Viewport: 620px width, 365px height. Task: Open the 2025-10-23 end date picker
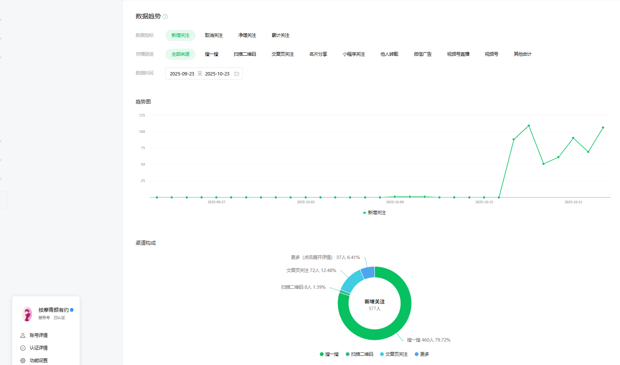click(x=217, y=74)
